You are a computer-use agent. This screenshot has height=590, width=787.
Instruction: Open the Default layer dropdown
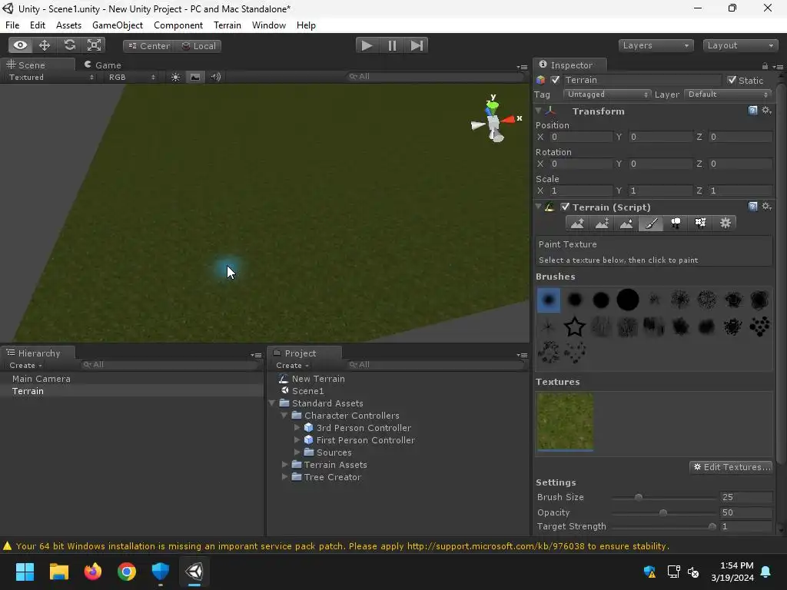[727, 94]
